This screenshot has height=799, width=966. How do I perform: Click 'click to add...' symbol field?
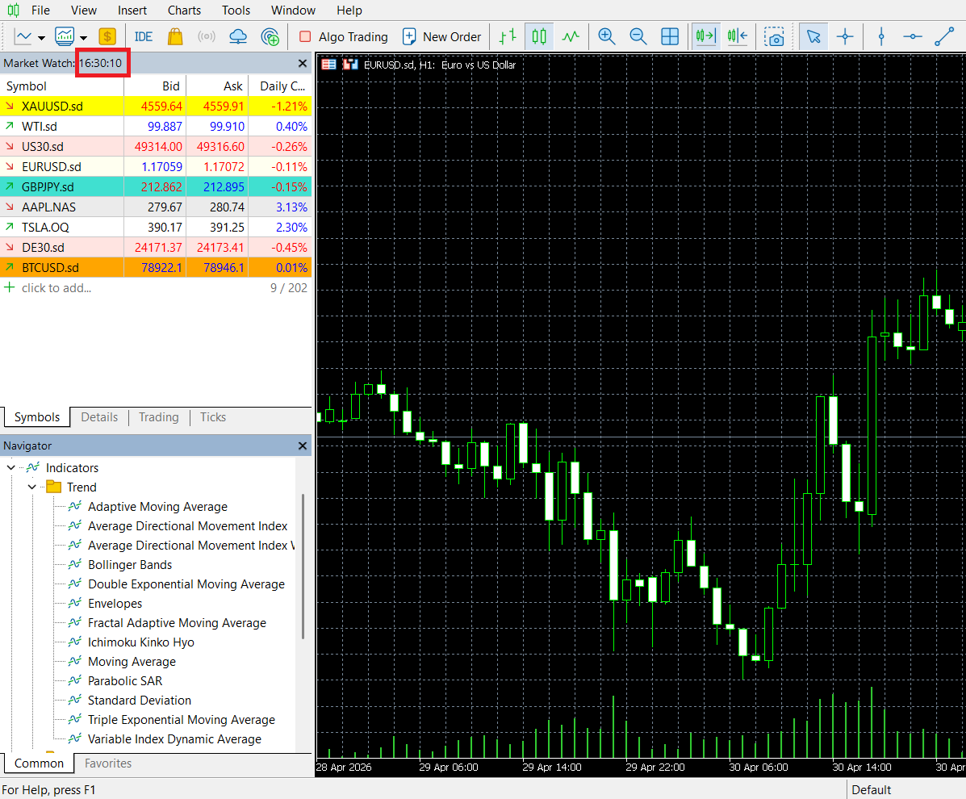coord(56,287)
